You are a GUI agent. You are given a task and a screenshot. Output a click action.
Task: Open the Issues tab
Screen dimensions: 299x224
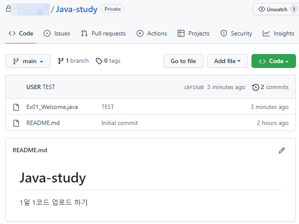pos(57,33)
